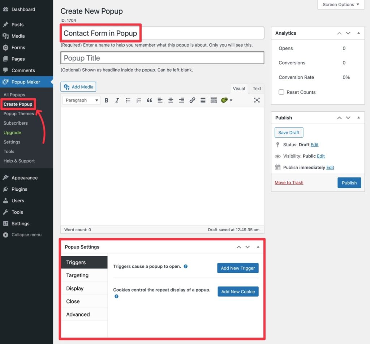Open the Targeting tab in Popup Settings

click(77, 275)
